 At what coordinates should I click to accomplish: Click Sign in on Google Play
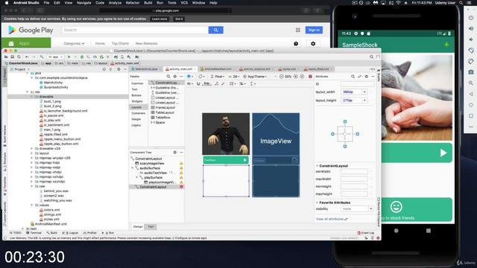[314, 30]
